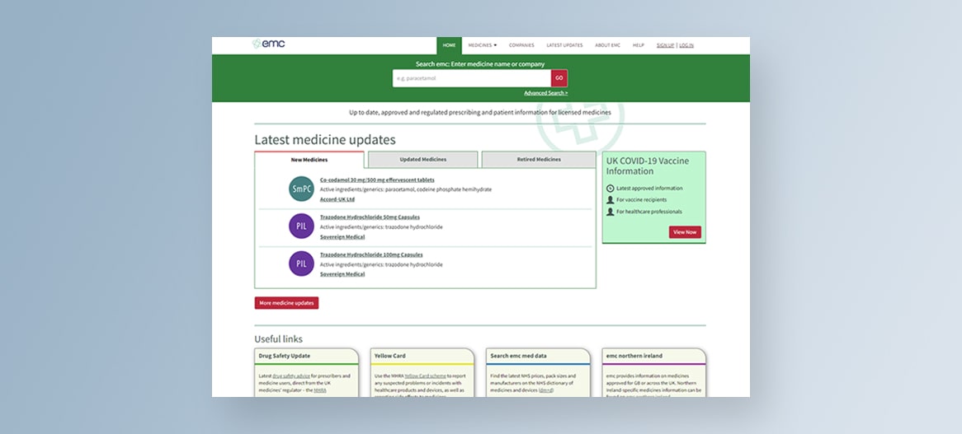
Task: Click the View Now button
Action: [x=685, y=232]
